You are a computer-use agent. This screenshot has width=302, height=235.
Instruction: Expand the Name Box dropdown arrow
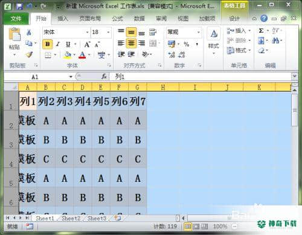tap(71, 77)
